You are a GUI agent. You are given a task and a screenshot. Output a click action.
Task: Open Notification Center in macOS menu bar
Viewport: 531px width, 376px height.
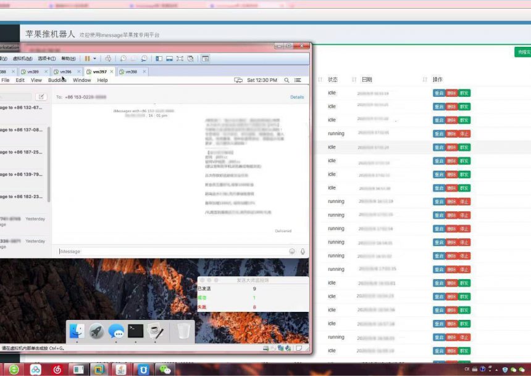pyautogui.click(x=298, y=80)
